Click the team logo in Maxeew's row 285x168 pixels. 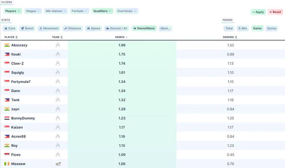click(58, 164)
